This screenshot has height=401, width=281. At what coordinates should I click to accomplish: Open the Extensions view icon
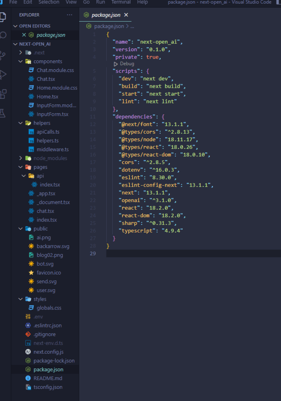click(x=3, y=94)
